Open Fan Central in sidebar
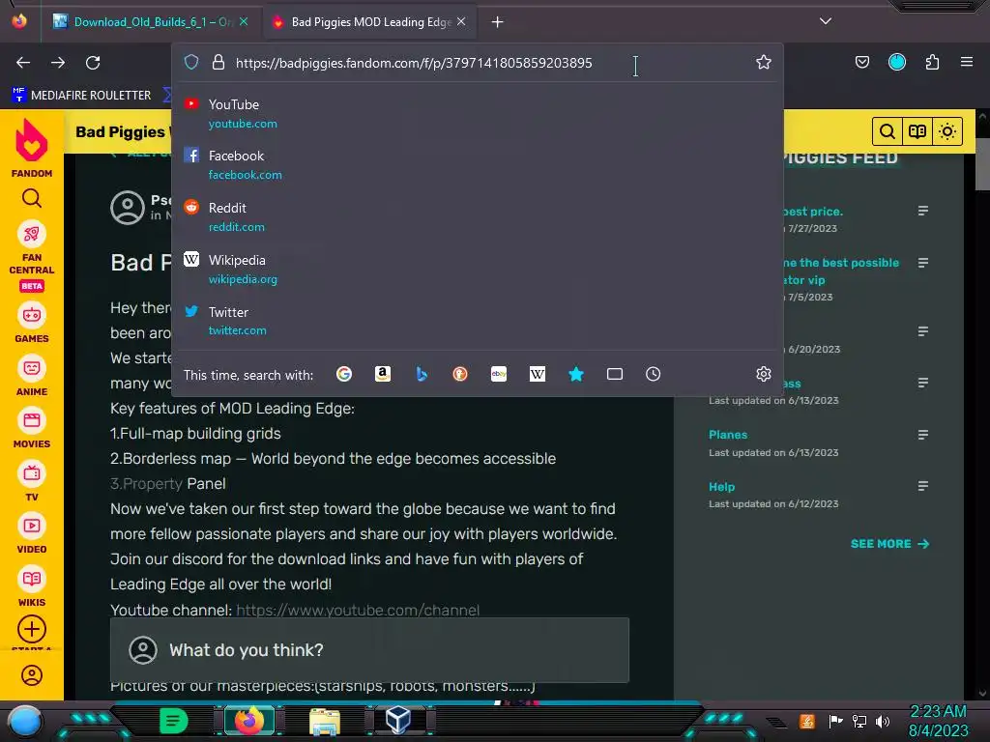Screen dimensions: 990x742 (x=32, y=255)
